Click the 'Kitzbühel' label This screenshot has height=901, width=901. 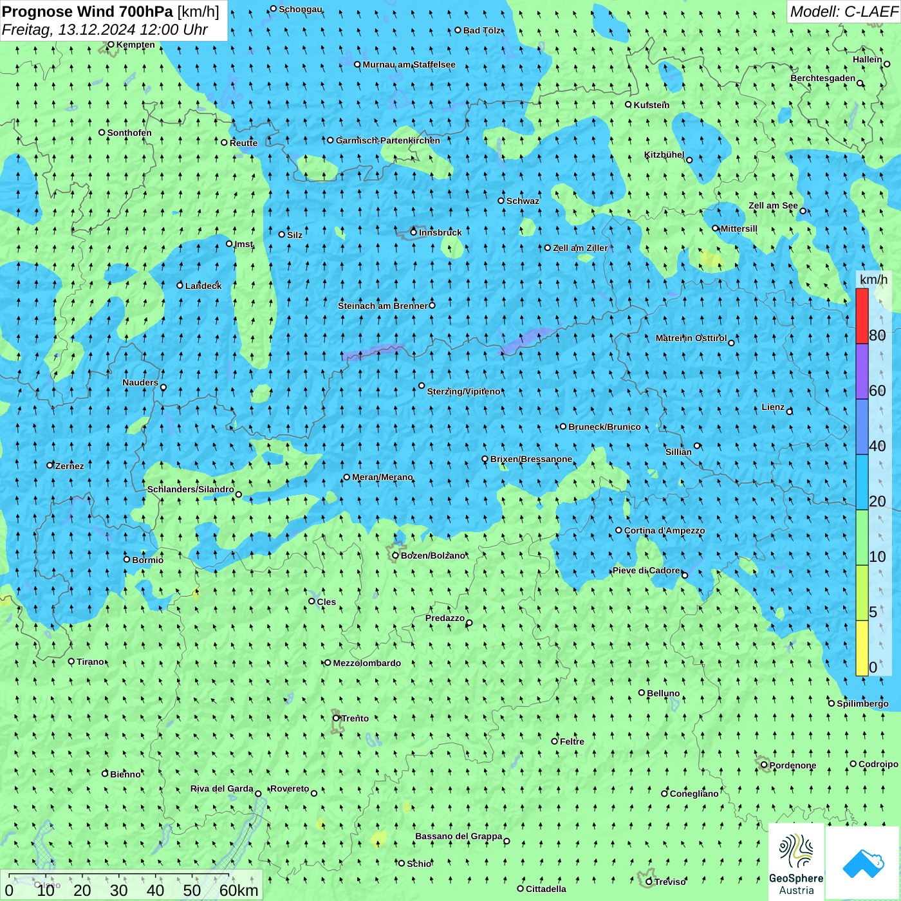pos(664,154)
